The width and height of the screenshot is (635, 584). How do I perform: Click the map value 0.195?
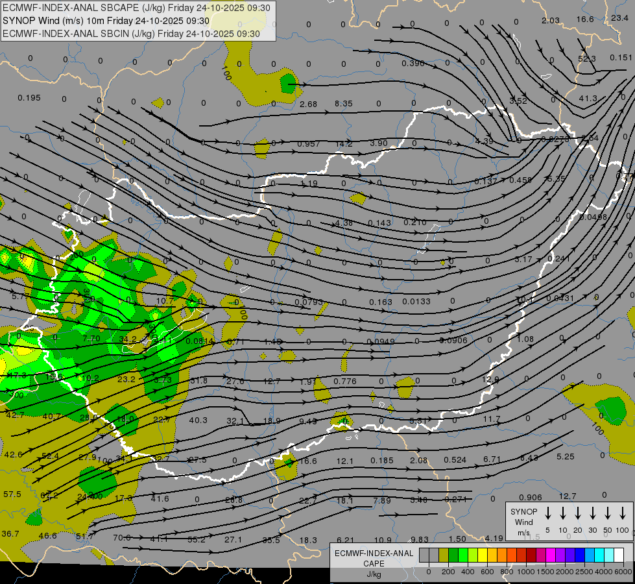click(29, 98)
